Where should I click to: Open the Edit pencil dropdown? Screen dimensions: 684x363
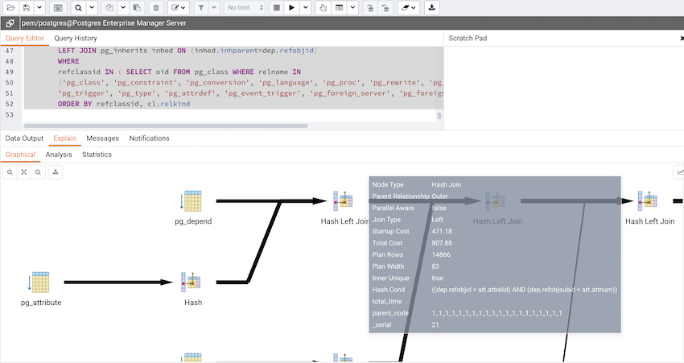178,7
